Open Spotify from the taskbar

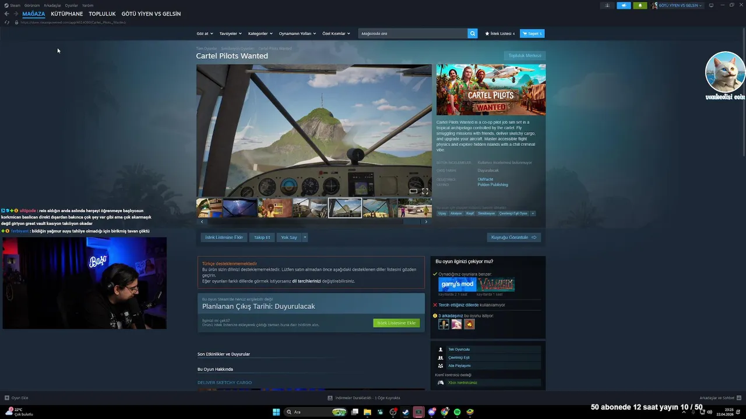[x=457, y=412]
